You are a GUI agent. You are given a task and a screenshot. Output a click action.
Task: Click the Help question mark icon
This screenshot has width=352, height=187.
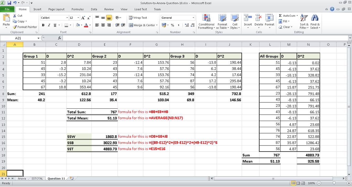(332, 9)
